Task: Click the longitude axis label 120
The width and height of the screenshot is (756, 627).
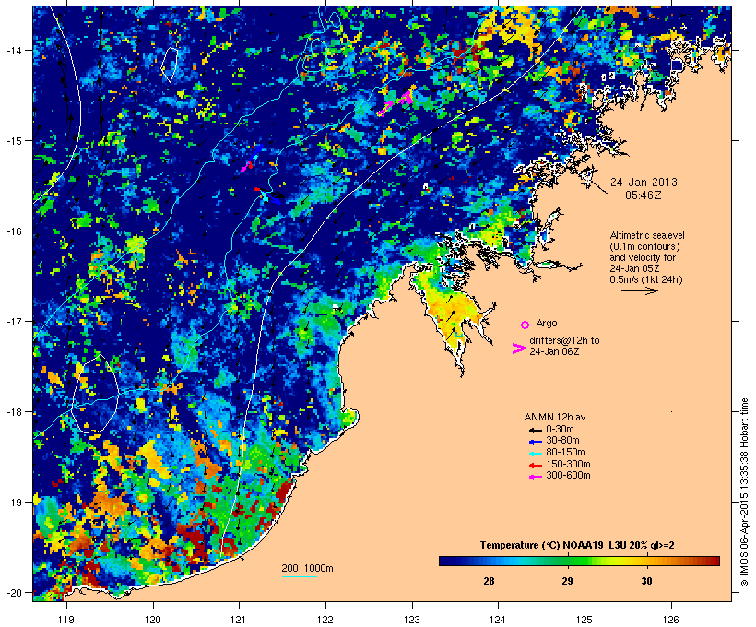Action: (153, 620)
